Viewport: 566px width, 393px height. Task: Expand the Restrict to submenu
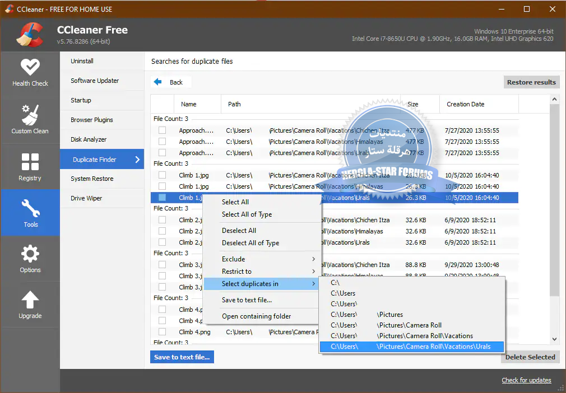click(262, 271)
